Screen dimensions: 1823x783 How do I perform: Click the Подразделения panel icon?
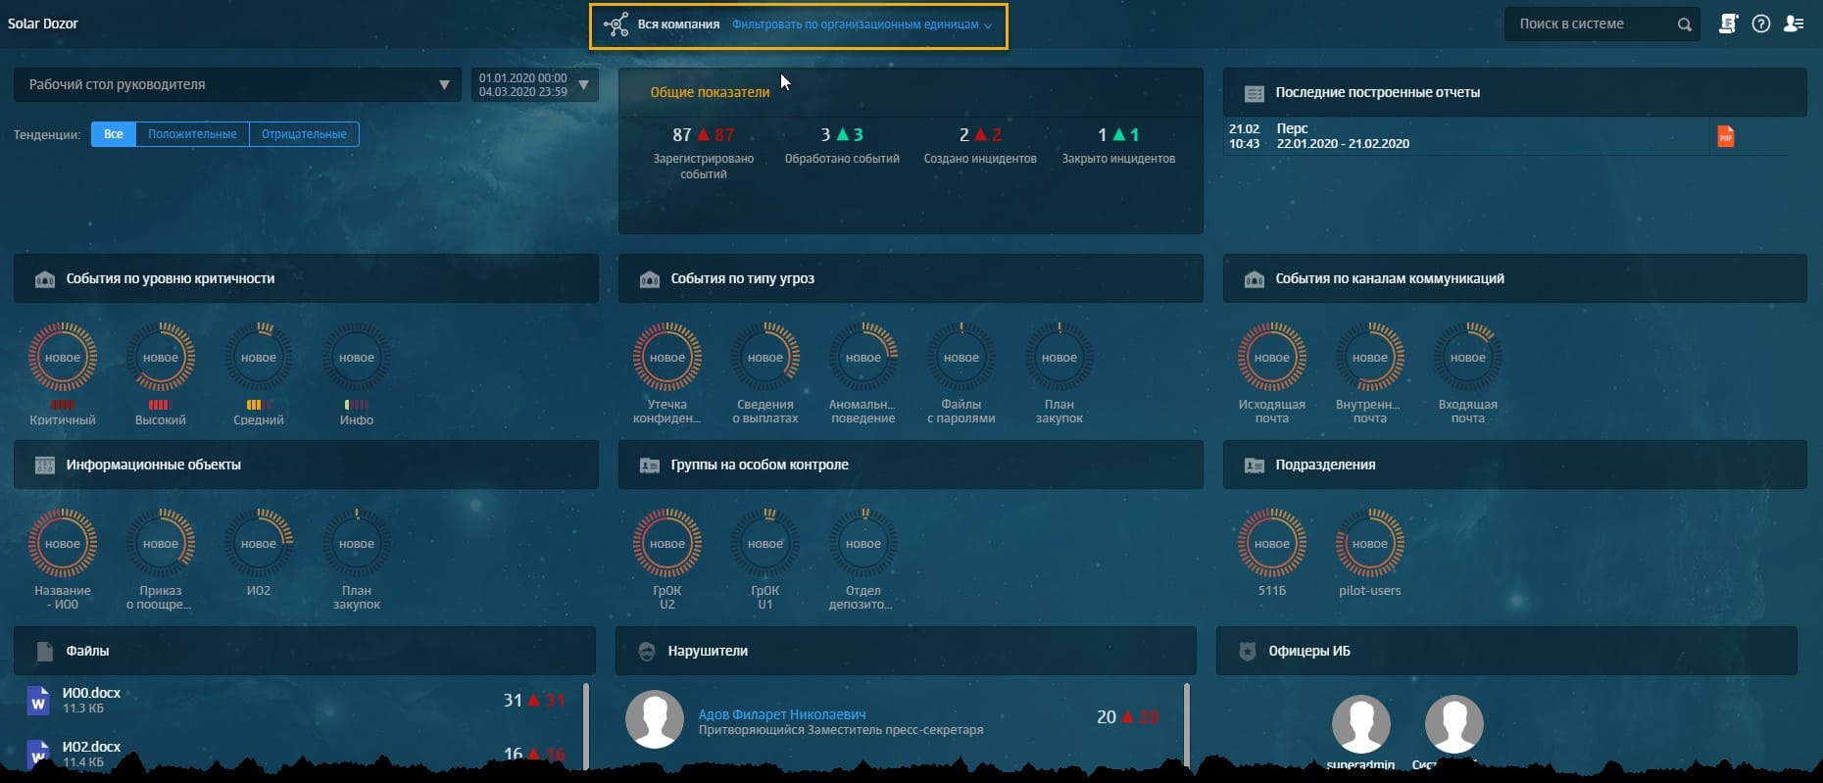pyautogui.click(x=1255, y=465)
